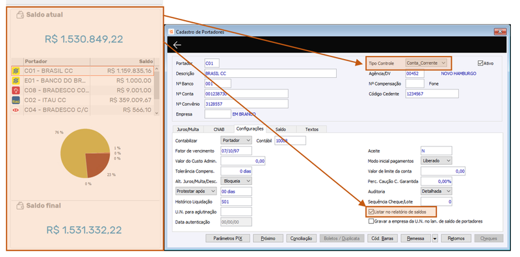
Task: Click the Portador column header in list
Action: click(57, 61)
